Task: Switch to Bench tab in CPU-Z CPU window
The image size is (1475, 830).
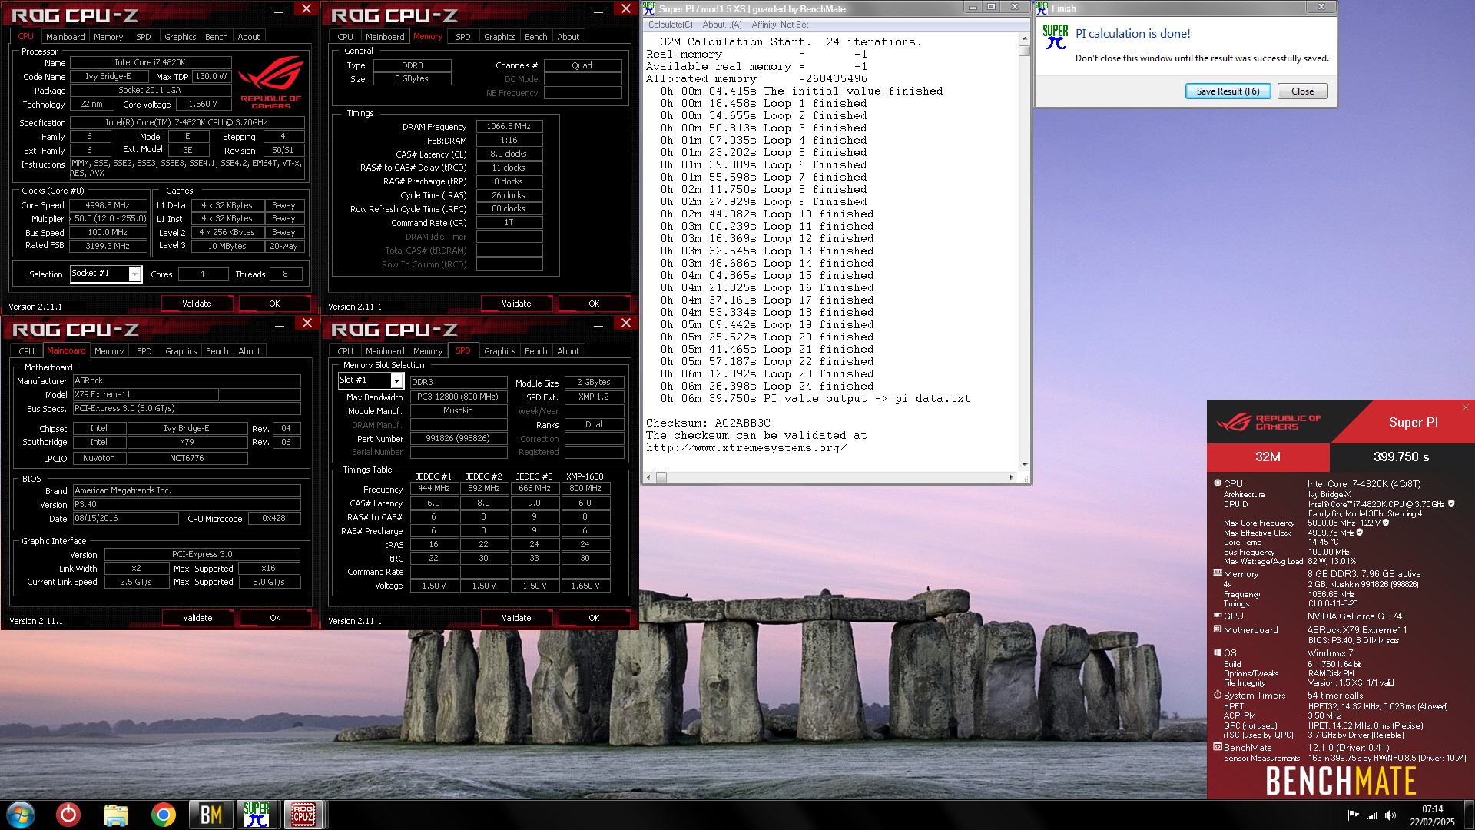Action: 216,37
